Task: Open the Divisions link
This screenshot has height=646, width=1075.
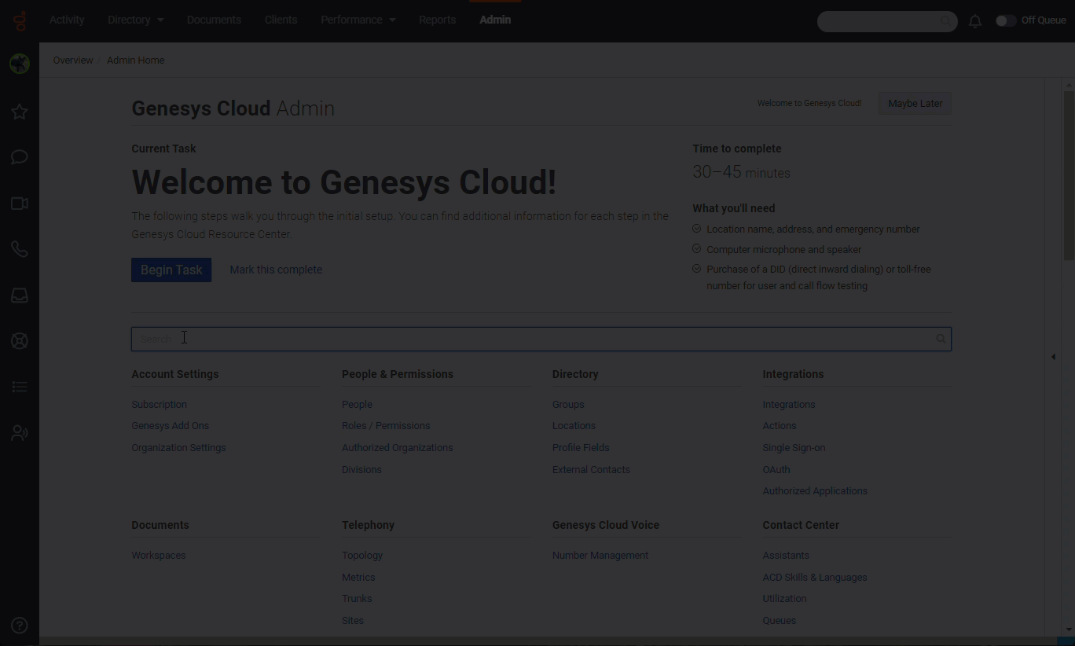Action: [x=361, y=470]
